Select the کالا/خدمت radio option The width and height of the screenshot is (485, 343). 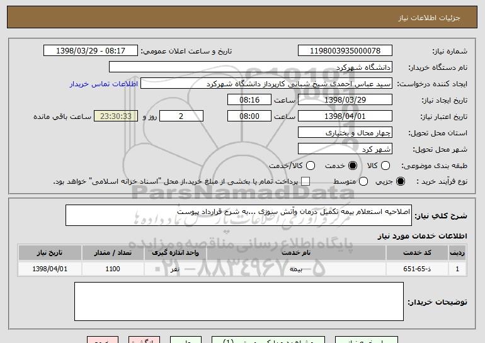tap(311, 166)
